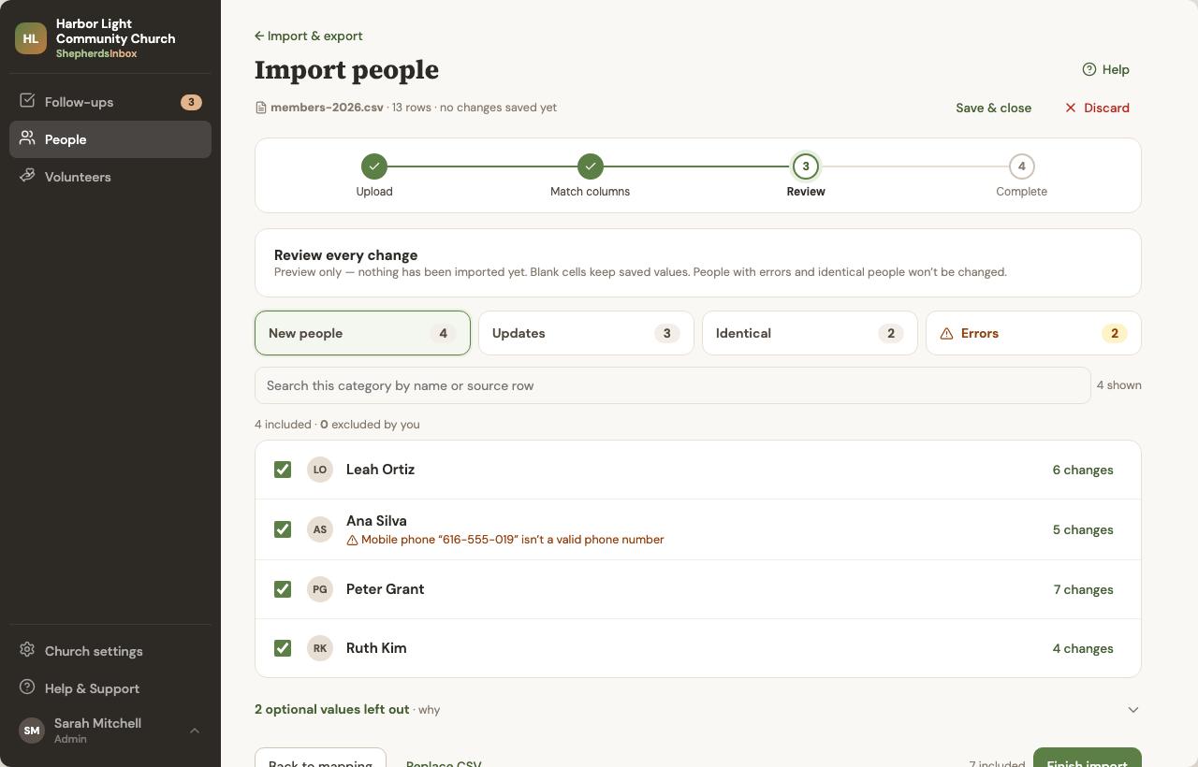Screen dimensions: 1198x767
Task: Click the Errors warning triangle icon
Action: [x=946, y=333]
